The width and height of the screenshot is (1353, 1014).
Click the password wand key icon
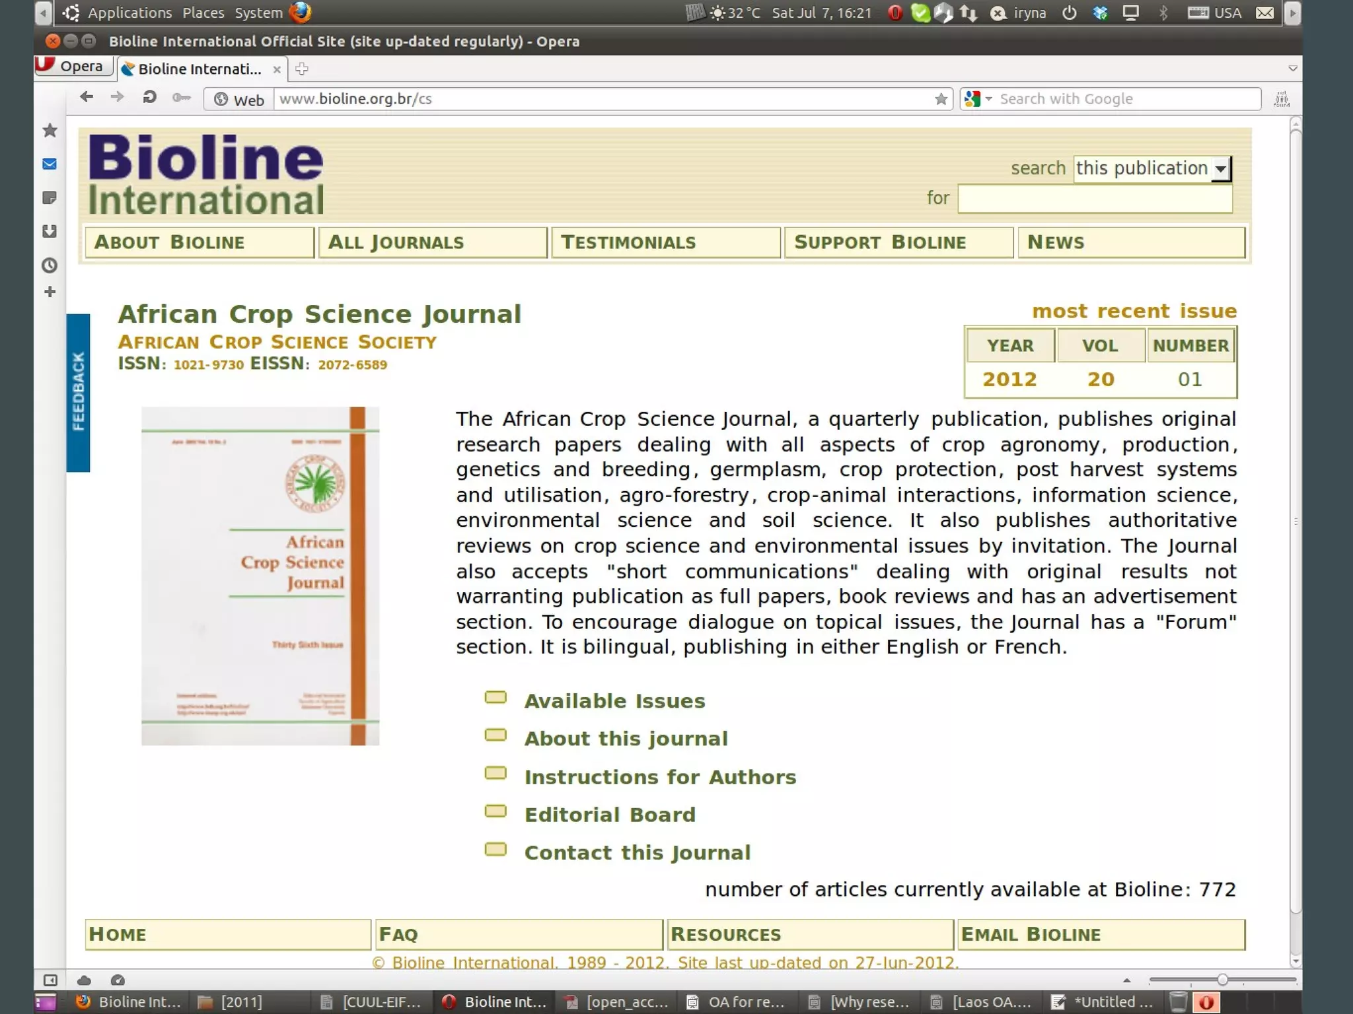181,98
